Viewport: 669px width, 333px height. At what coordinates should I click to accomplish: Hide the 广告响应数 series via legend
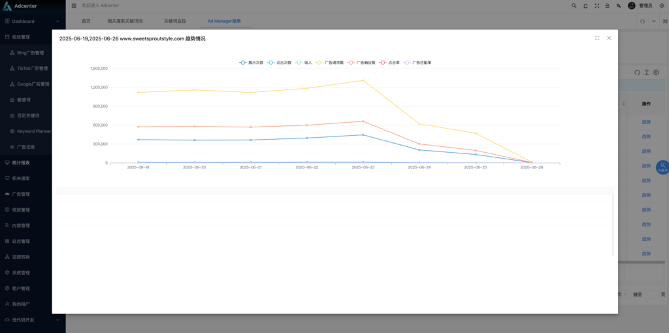pyautogui.click(x=362, y=63)
